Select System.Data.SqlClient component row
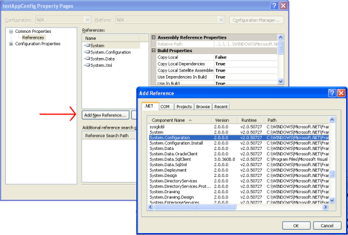The width and height of the screenshot is (348, 235). [x=239, y=159]
